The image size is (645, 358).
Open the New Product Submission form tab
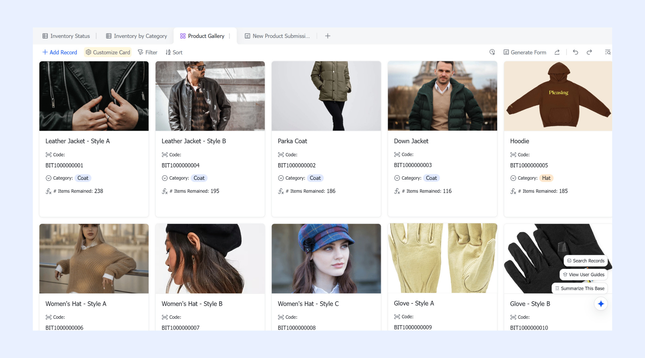(277, 36)
